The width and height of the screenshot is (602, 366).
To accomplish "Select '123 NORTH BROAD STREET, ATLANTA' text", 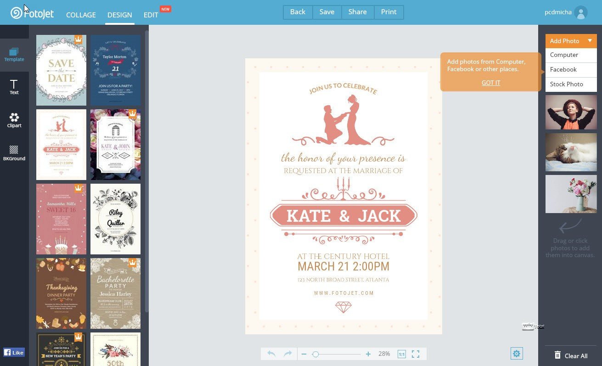I will coord(343,280).
